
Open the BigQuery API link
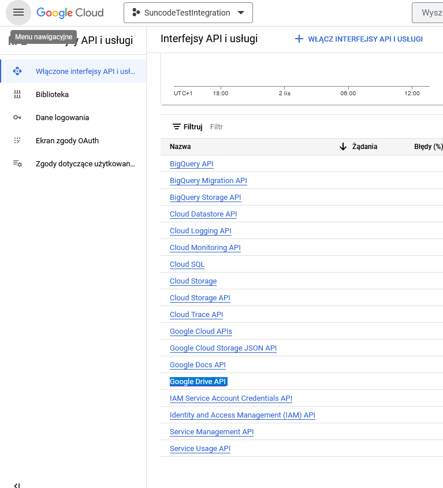point(191,163)
